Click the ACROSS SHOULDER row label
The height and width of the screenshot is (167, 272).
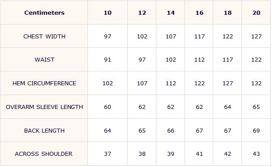click(43, 154)
